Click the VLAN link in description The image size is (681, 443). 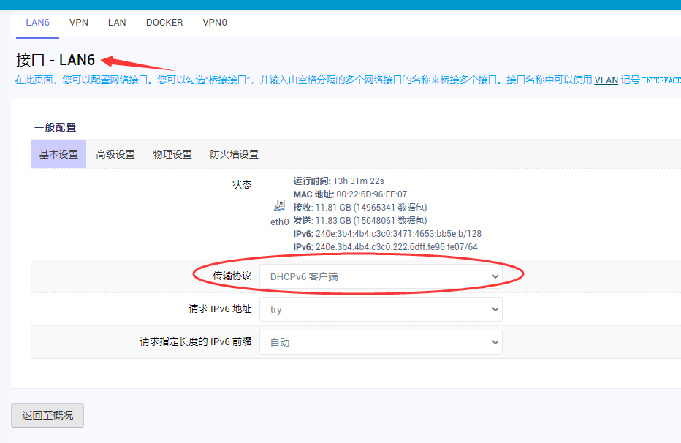point(606,80)
